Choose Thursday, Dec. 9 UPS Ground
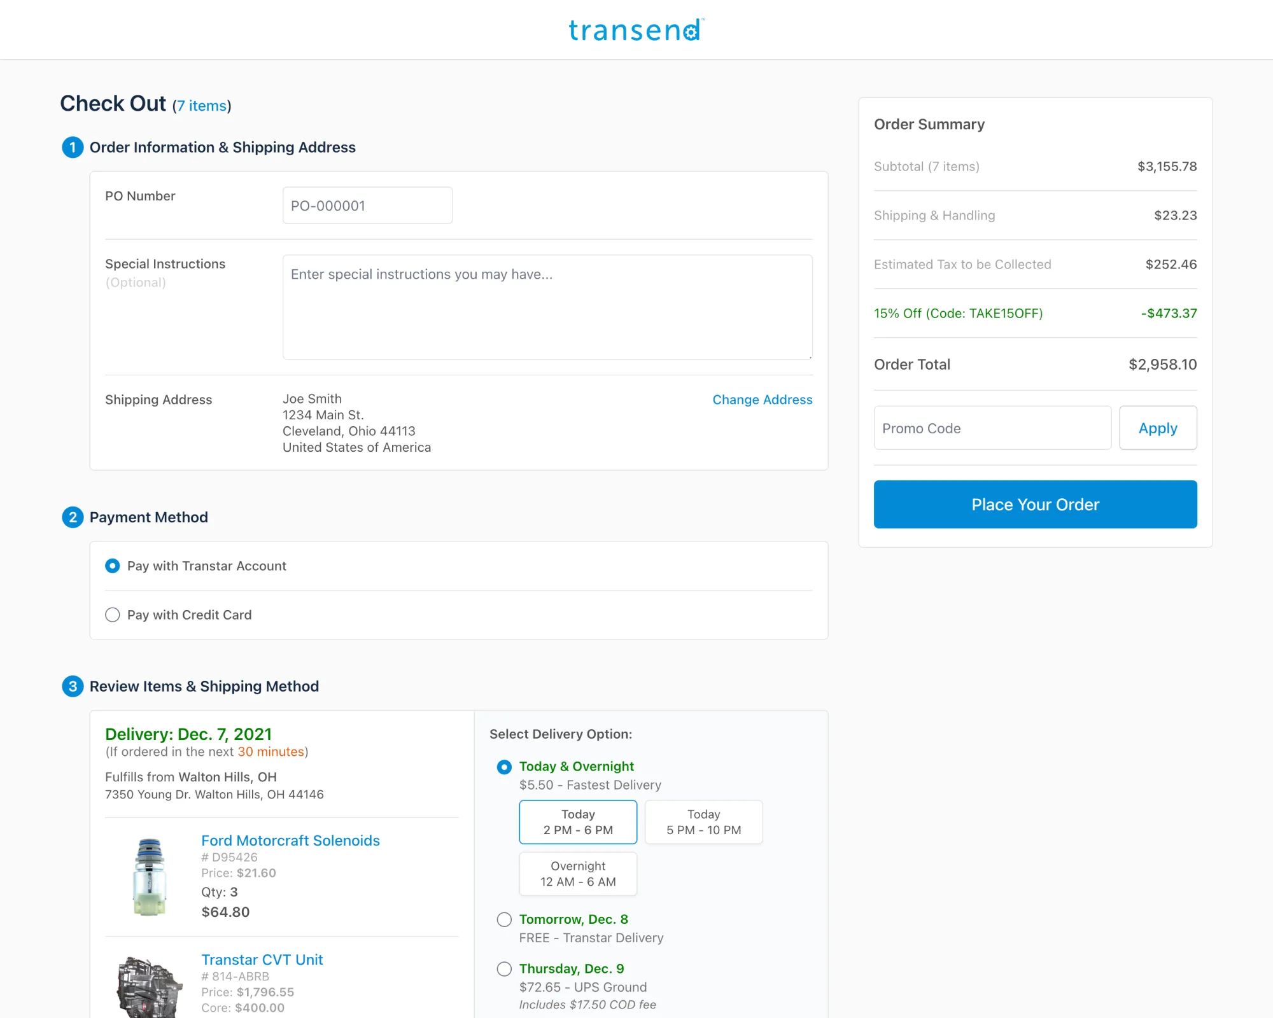1273x1018 pixels. 504,969
